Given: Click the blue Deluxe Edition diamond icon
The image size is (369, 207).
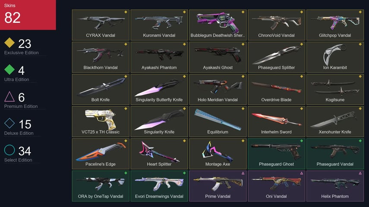Looking at the screenshot, I should pyautogui.click(x=9, y=123).
